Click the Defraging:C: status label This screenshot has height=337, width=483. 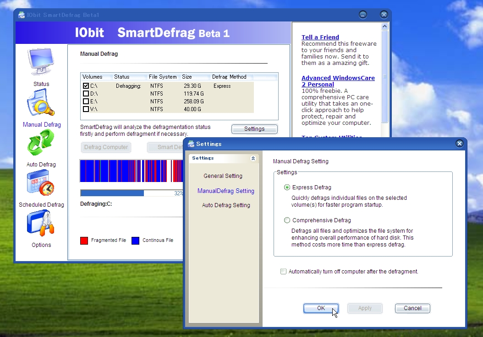click(96, 204)
